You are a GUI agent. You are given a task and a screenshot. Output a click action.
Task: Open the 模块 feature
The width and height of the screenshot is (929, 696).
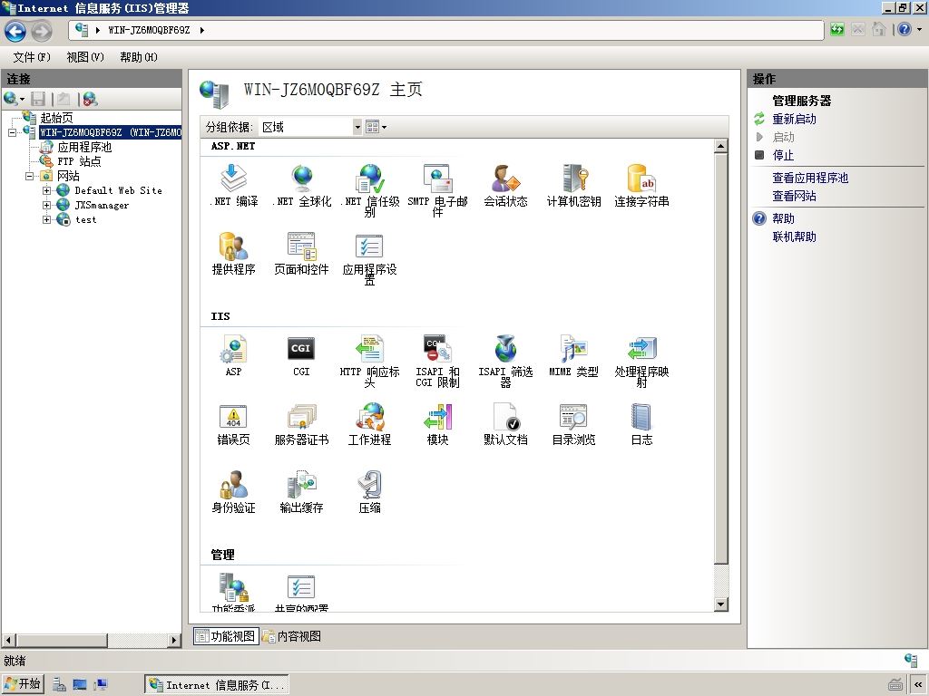438,424
